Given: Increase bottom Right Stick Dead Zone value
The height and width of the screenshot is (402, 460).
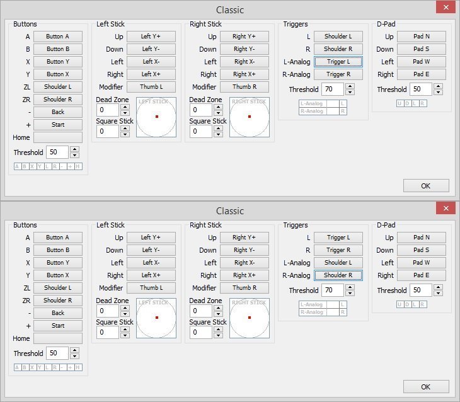Looking at the screenshot, I should coord(218,308).
